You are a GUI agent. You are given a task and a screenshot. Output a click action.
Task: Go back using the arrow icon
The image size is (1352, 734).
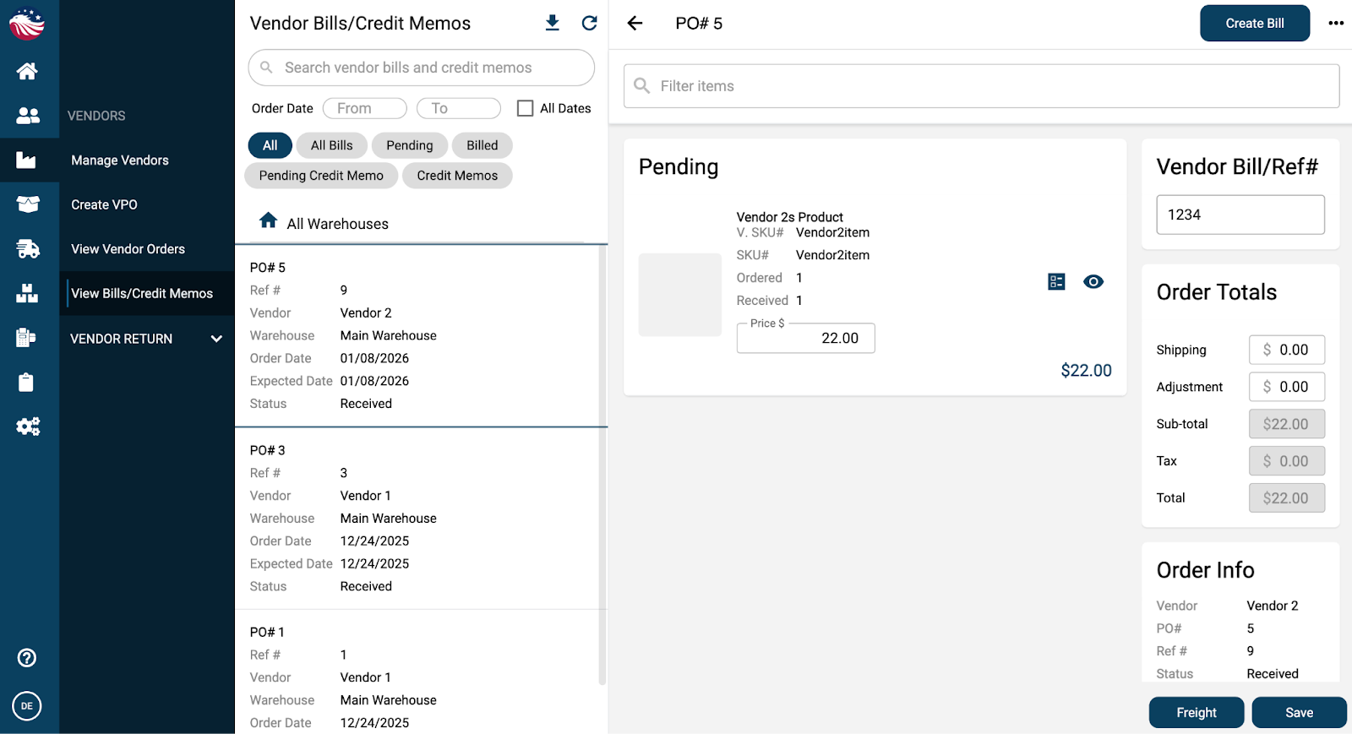pyautogui.click(x=635, y=23)
